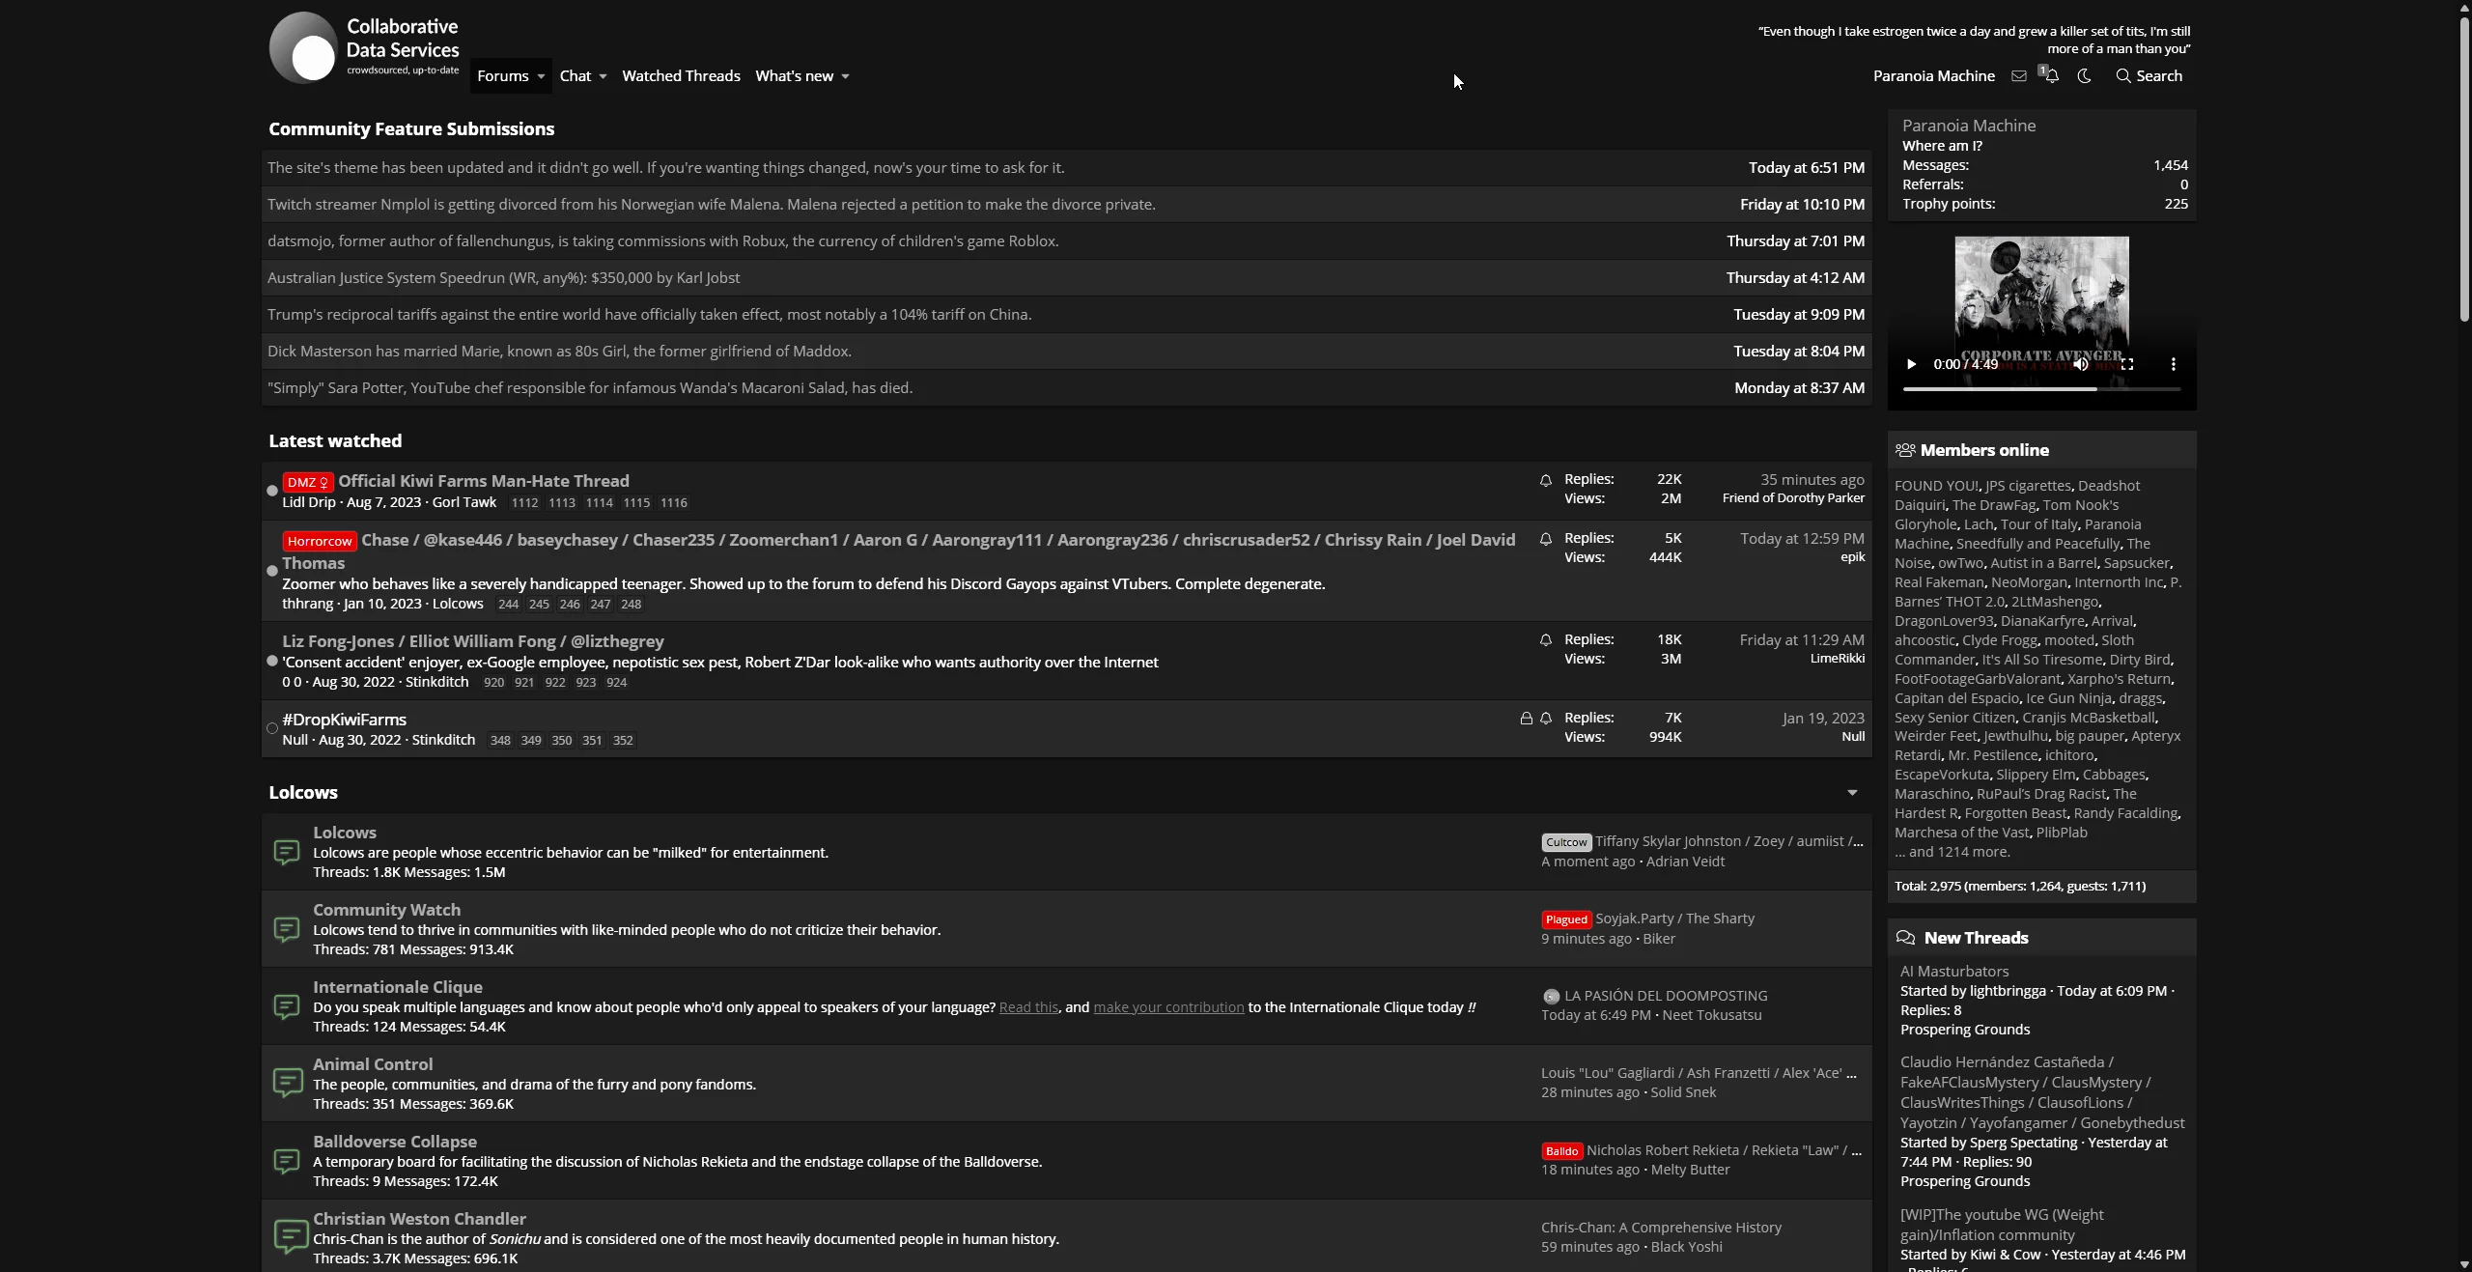Click the 'make your contribution' link
2472x1272 pixels.
click(1168, 1007)
